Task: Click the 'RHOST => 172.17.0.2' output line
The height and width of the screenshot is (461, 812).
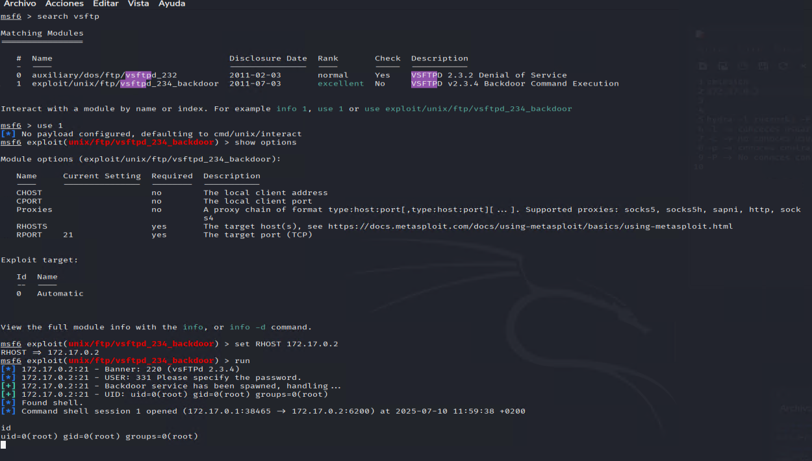Action: point(50,352)
